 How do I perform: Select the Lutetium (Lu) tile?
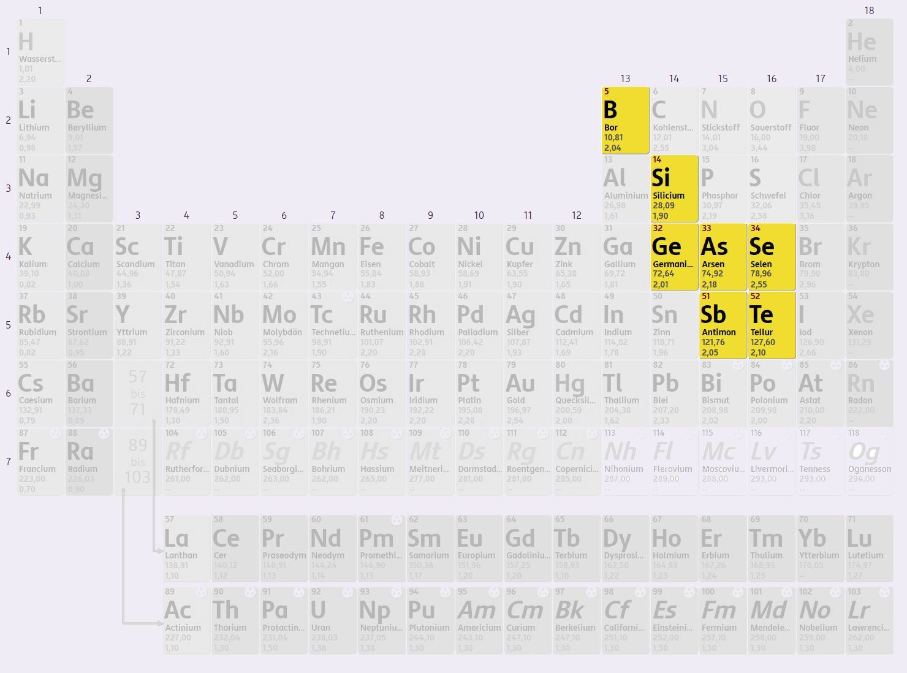870,549
